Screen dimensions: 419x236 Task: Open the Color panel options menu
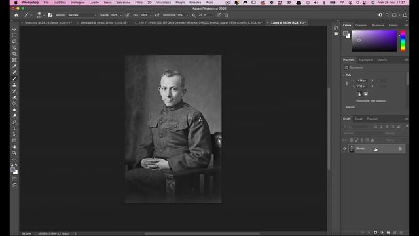point(407,25)
